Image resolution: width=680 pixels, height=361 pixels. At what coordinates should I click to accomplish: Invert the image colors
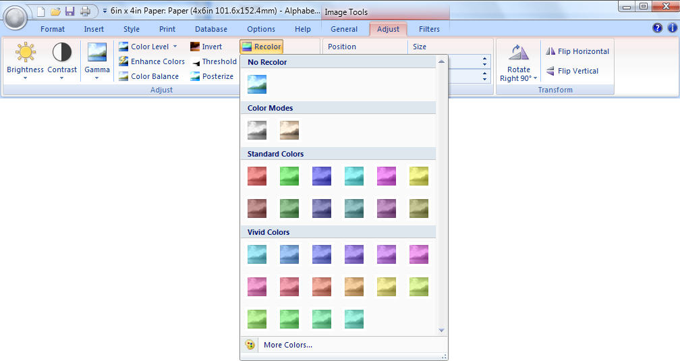(x=206, y=47)
